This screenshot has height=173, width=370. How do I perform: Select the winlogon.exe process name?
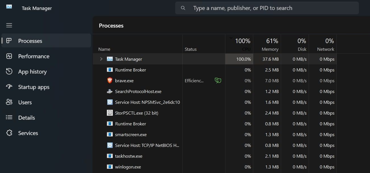coord(128,167)
